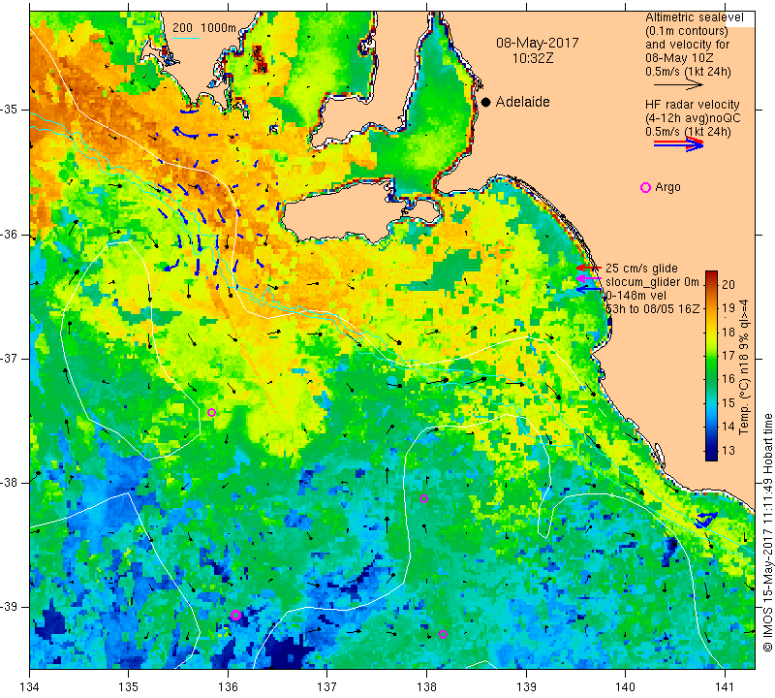Click the date text 08-May-2017
The width and height of the screenshot is (775, 698).
[538, 43]
